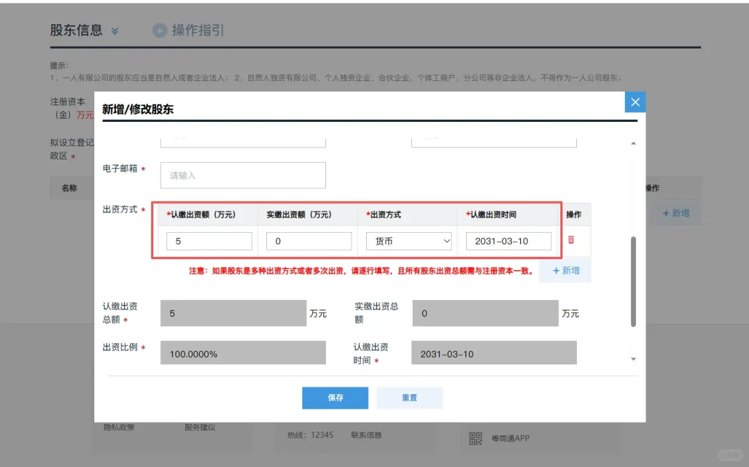Click the dialog's vertical scrollbar
Screen dimensions: 749x467
tap(632, 277)
